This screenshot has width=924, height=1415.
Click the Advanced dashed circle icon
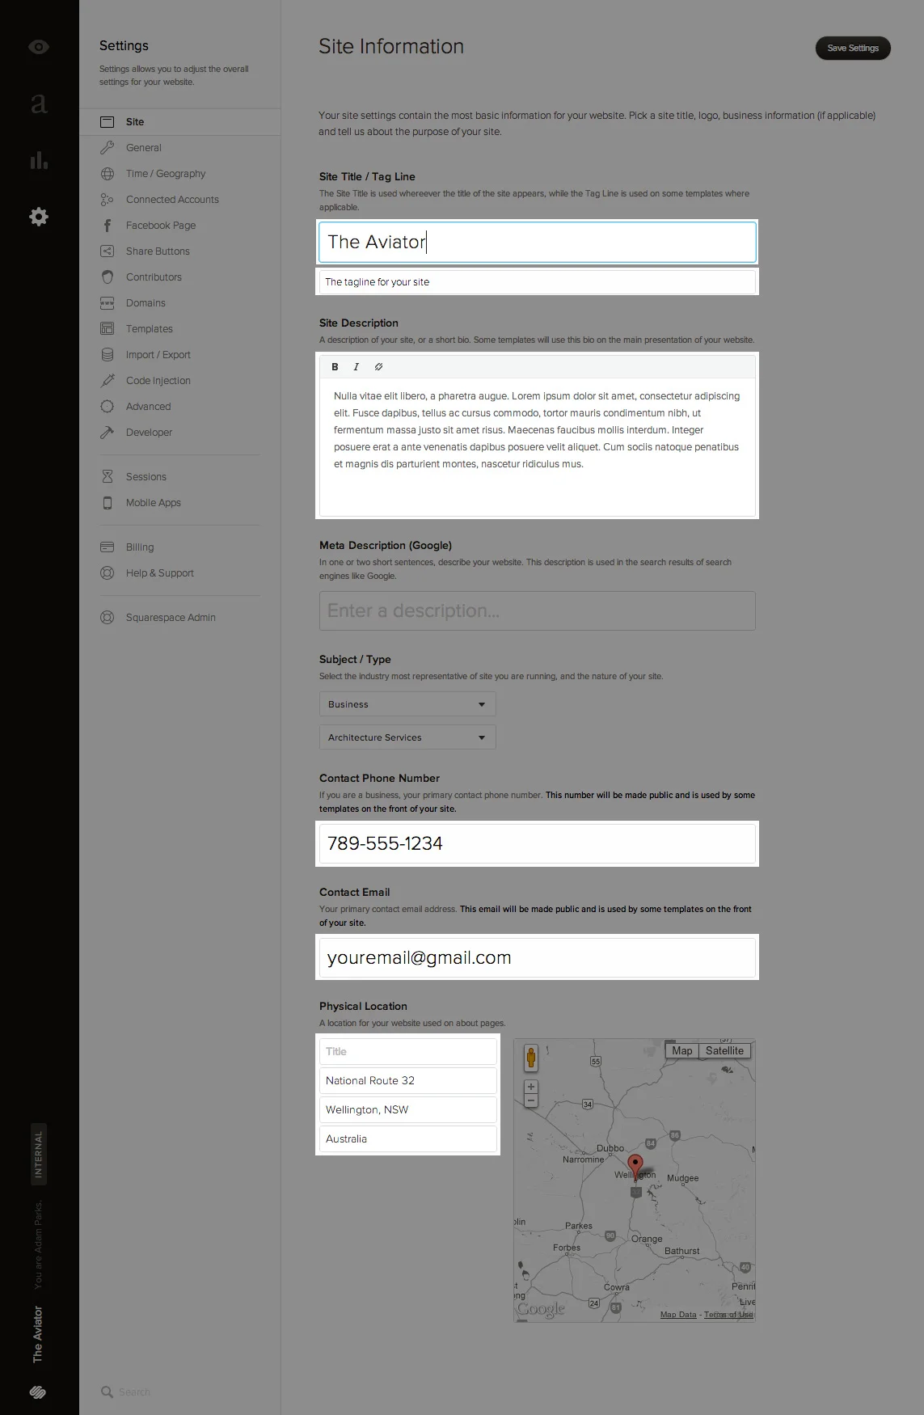107,407
